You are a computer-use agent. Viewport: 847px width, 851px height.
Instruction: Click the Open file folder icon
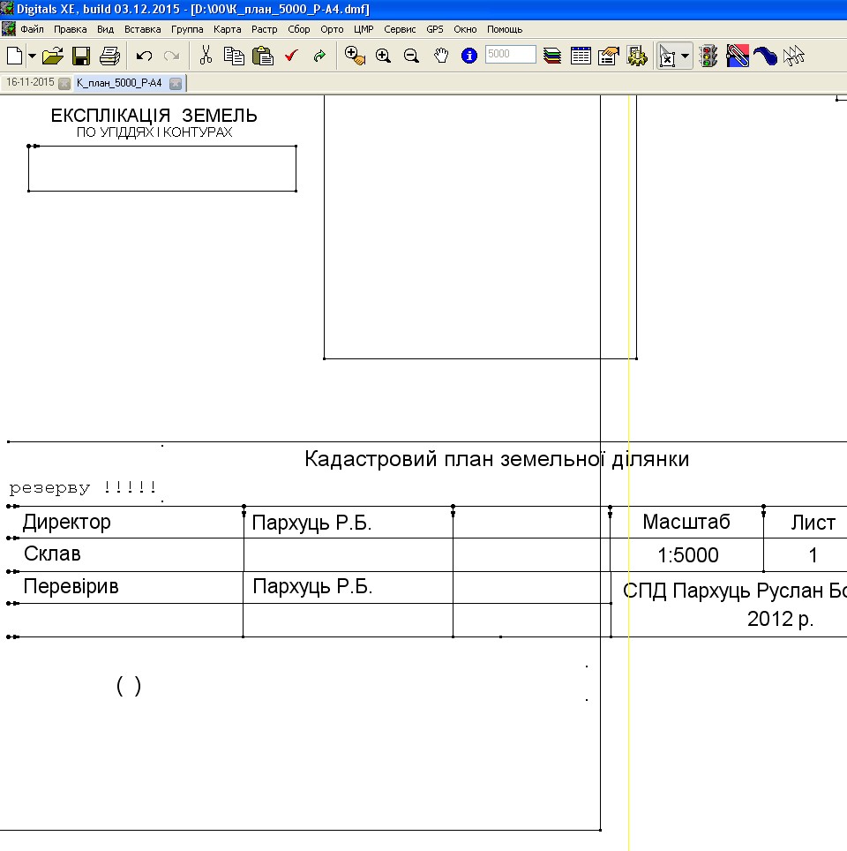coord(53,56)
